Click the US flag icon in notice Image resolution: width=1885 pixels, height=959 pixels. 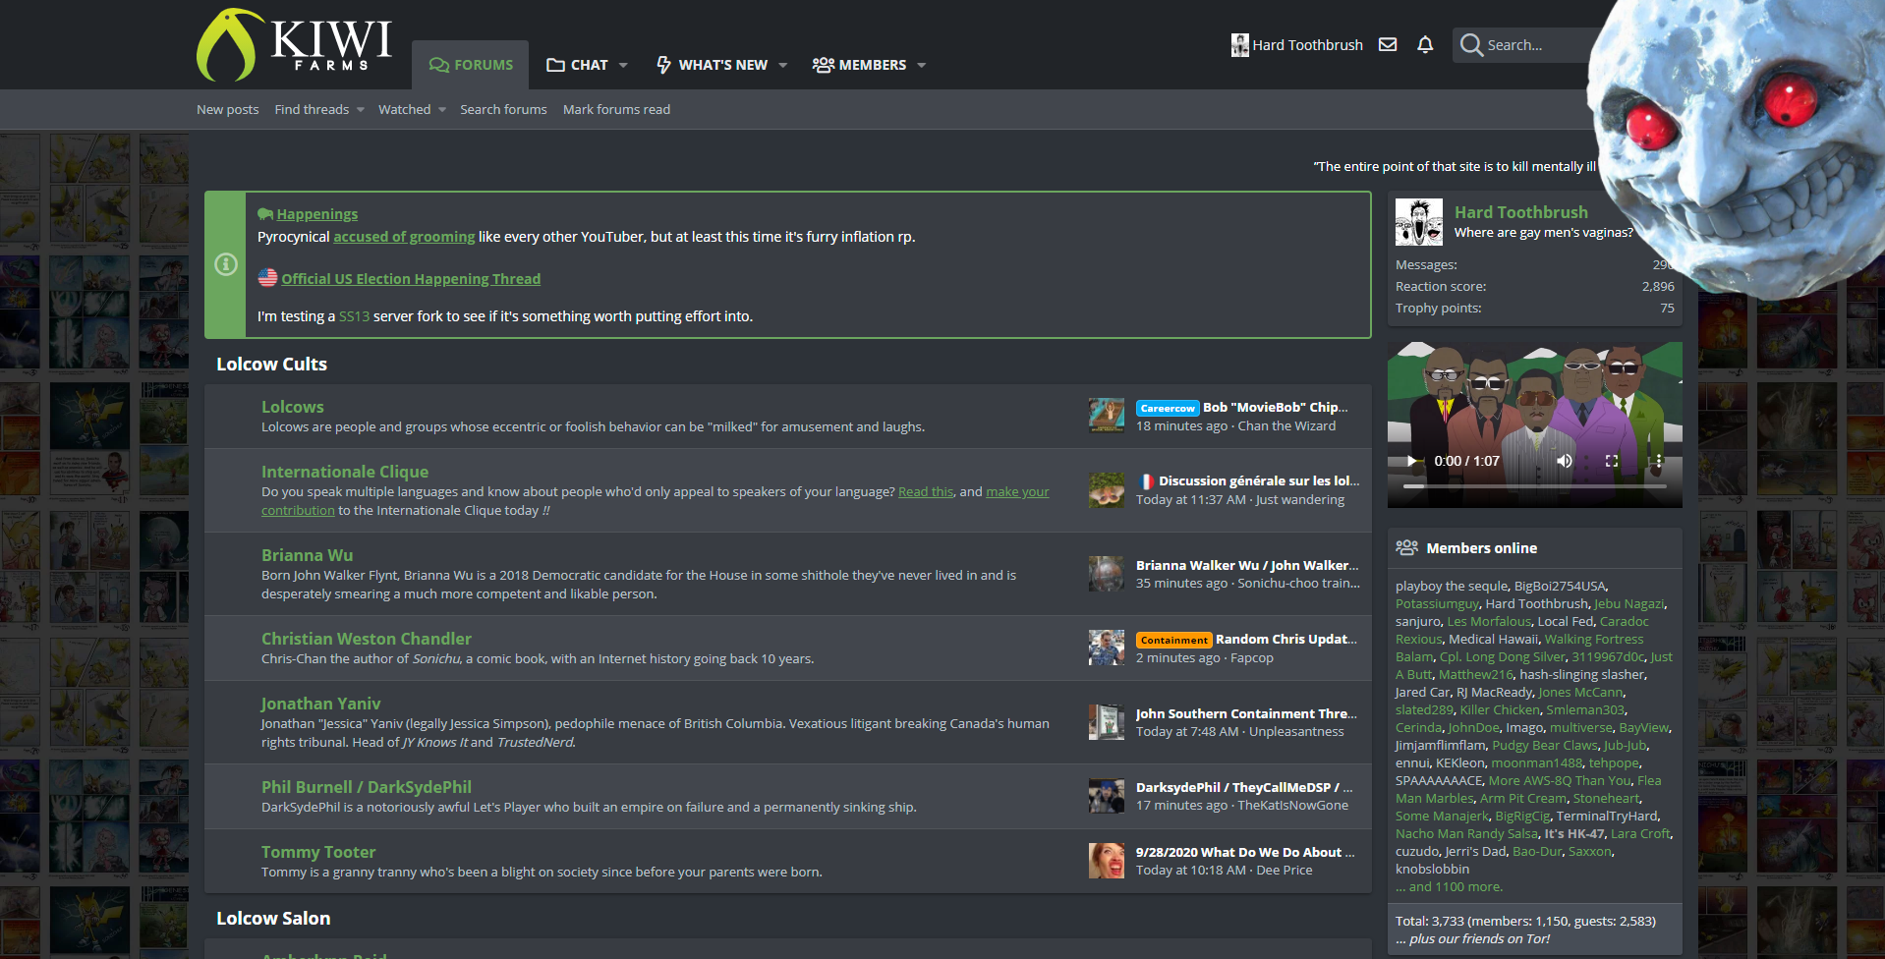[267, 278]
